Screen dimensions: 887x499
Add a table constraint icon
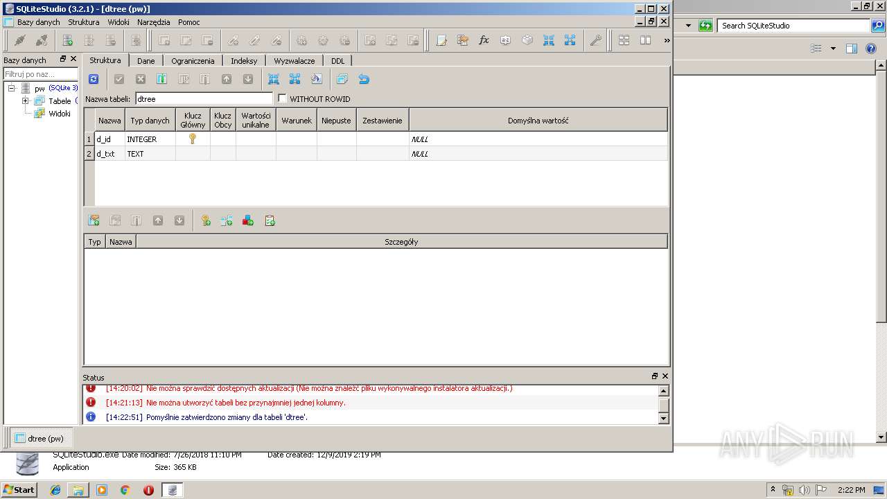click(94, 220)
